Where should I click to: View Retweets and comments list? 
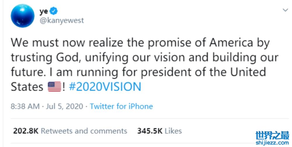coord(84,131)
